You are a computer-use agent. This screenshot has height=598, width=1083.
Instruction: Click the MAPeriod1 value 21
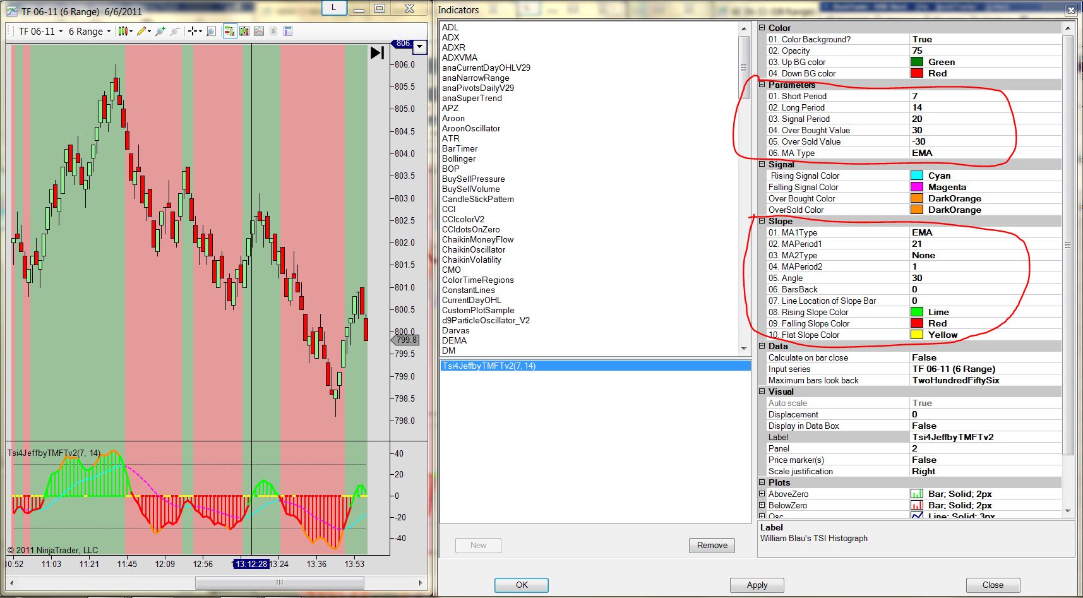point(985,244)
